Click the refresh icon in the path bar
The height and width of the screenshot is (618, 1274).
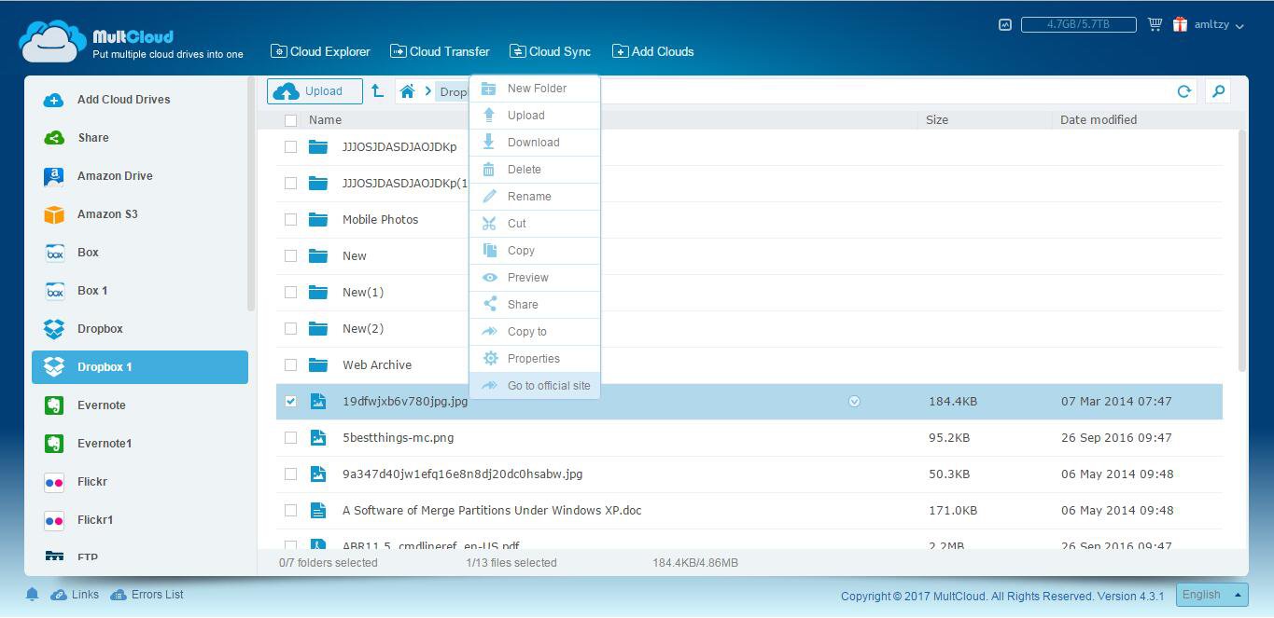click(1183, 91)
